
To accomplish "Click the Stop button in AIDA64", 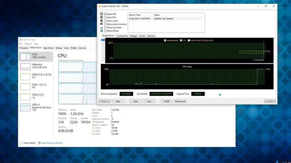I will click(118, 101).
